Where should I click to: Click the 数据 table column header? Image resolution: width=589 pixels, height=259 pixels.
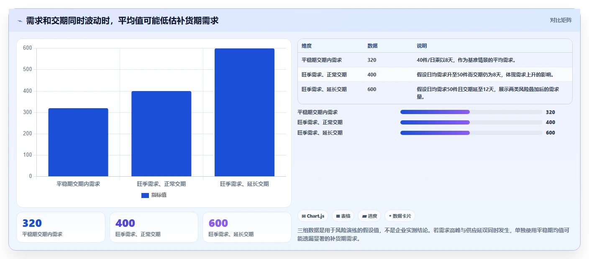point(372,46)
